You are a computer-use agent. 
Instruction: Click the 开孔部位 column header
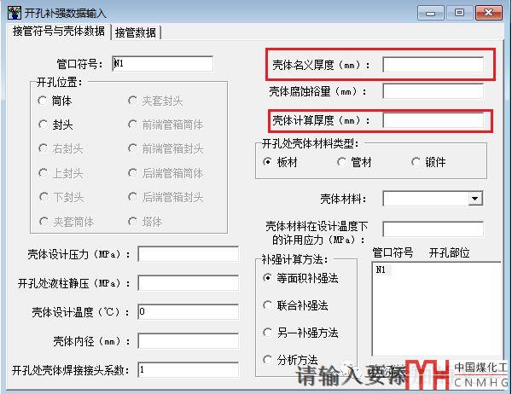click(x=450, y=252)
